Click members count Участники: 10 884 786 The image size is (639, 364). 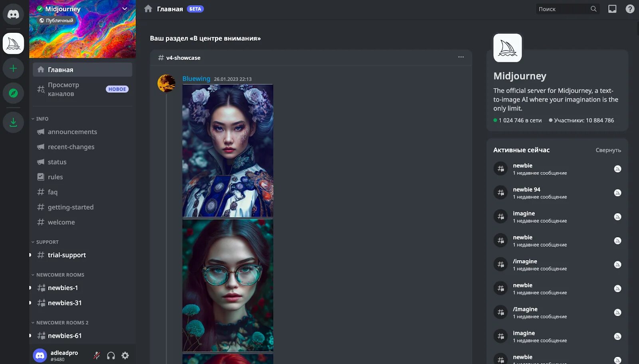click(581, 120)
